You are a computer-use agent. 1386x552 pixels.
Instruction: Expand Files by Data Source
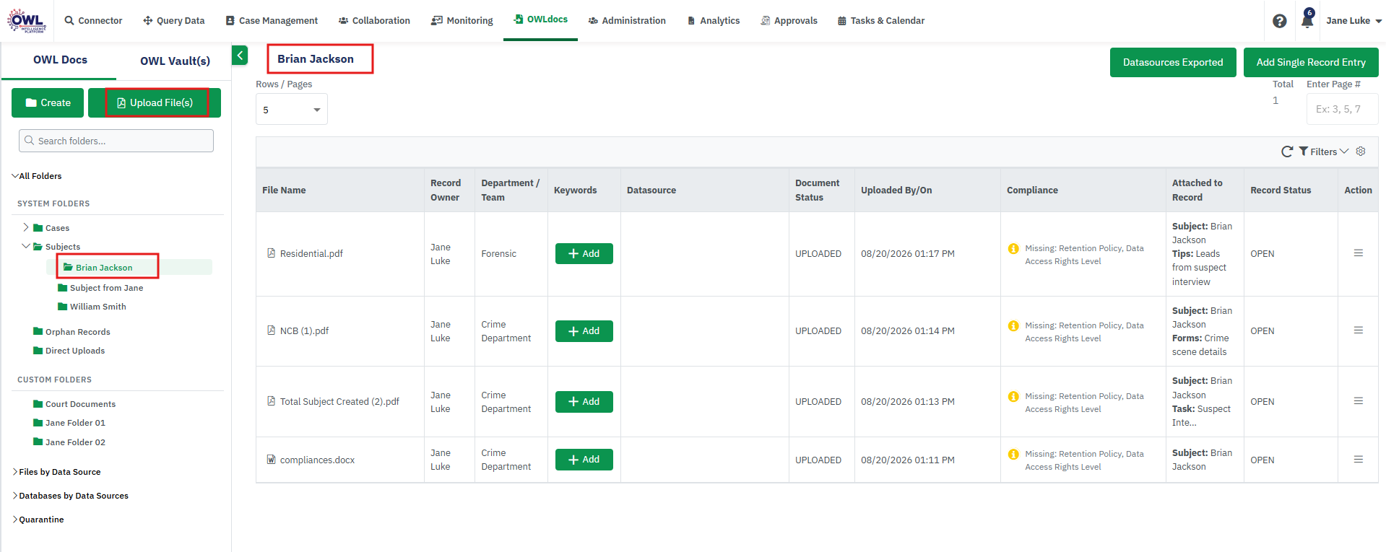point(15,472)
